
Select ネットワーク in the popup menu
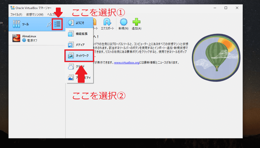[x=79, y=56]
